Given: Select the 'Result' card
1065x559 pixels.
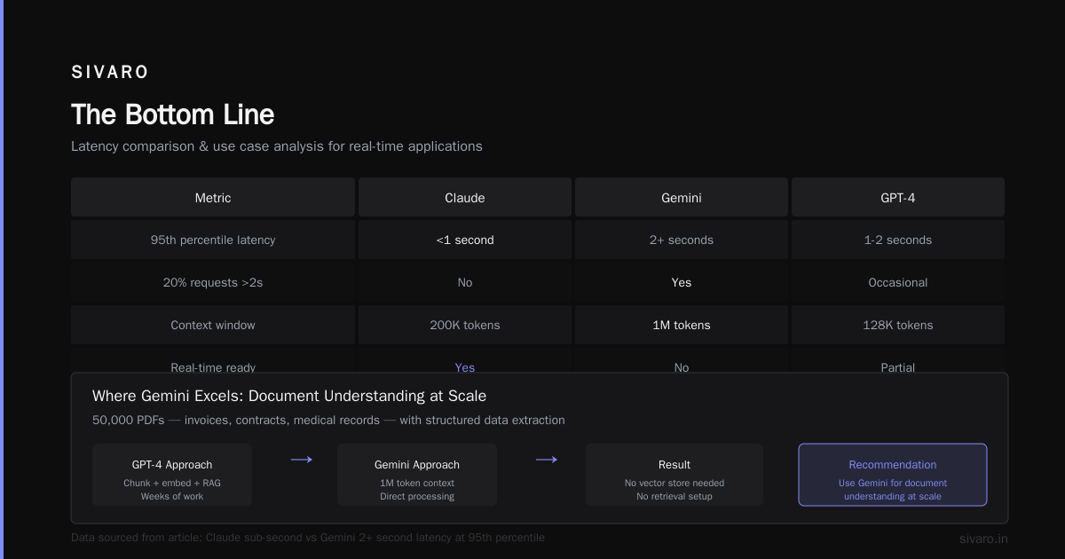Looking at the screenshot, I should [x=674, y=475].
